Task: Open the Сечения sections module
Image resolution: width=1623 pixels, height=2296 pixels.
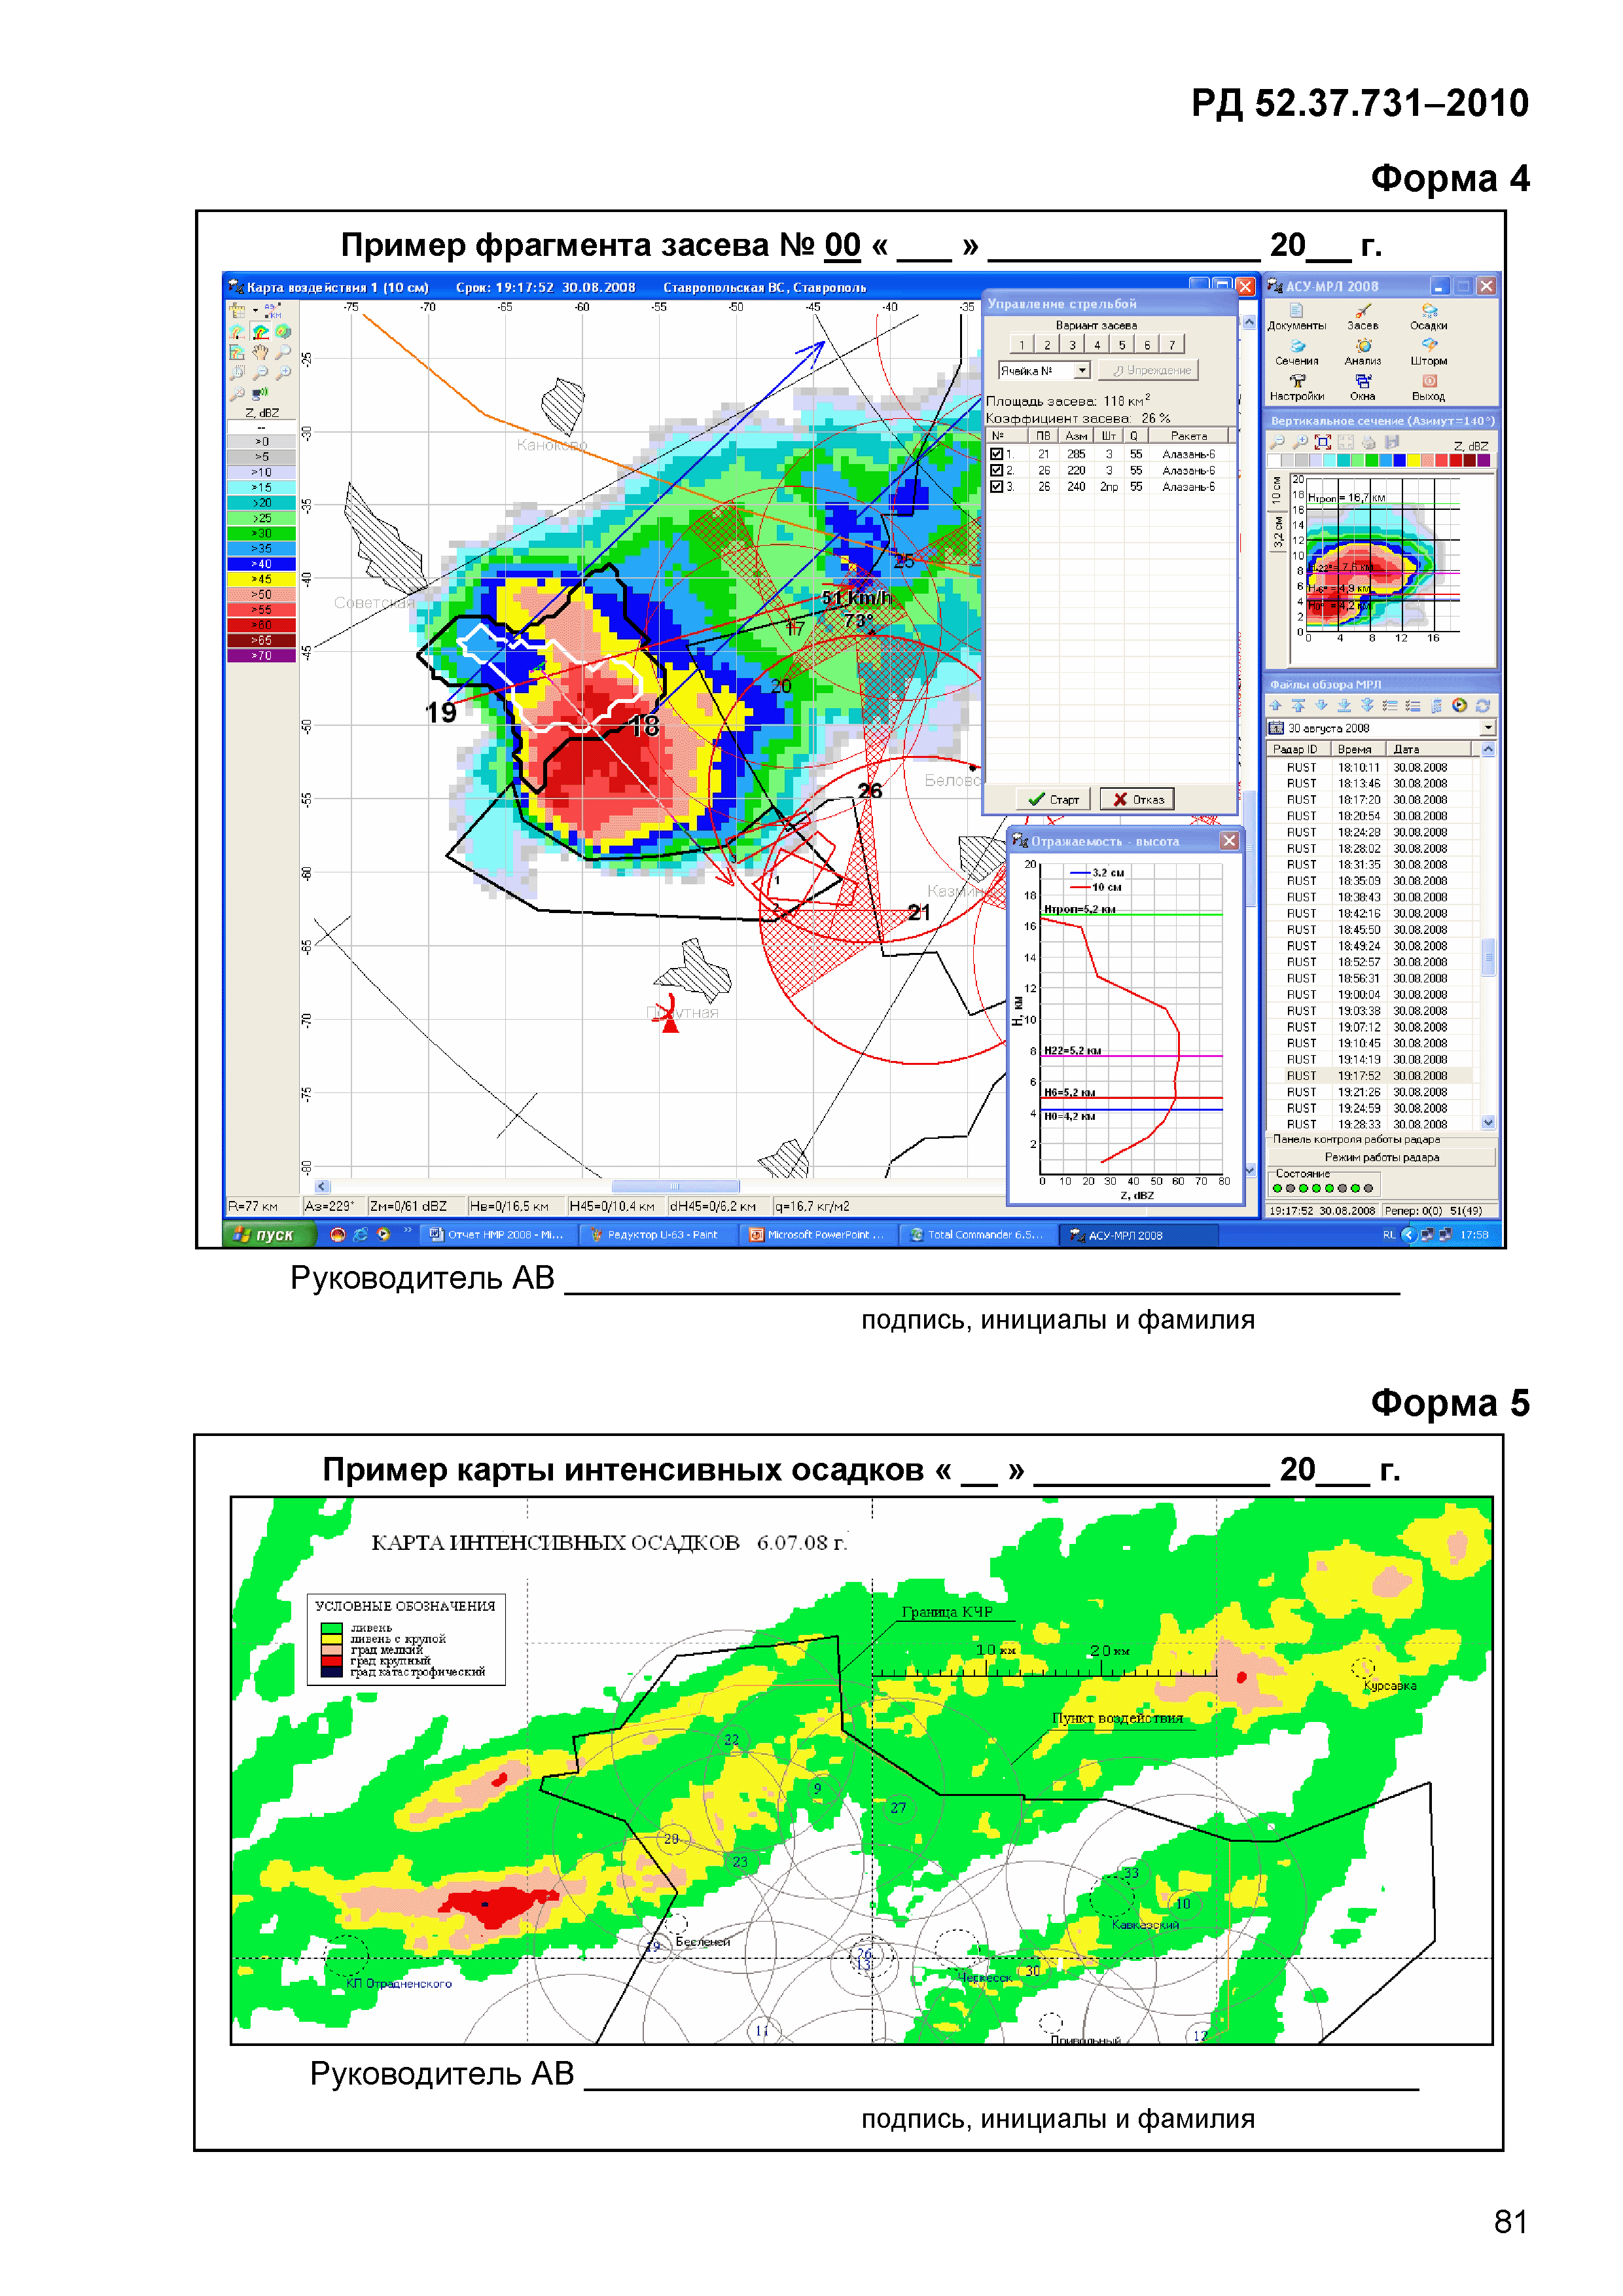Action: point(1296,353)
